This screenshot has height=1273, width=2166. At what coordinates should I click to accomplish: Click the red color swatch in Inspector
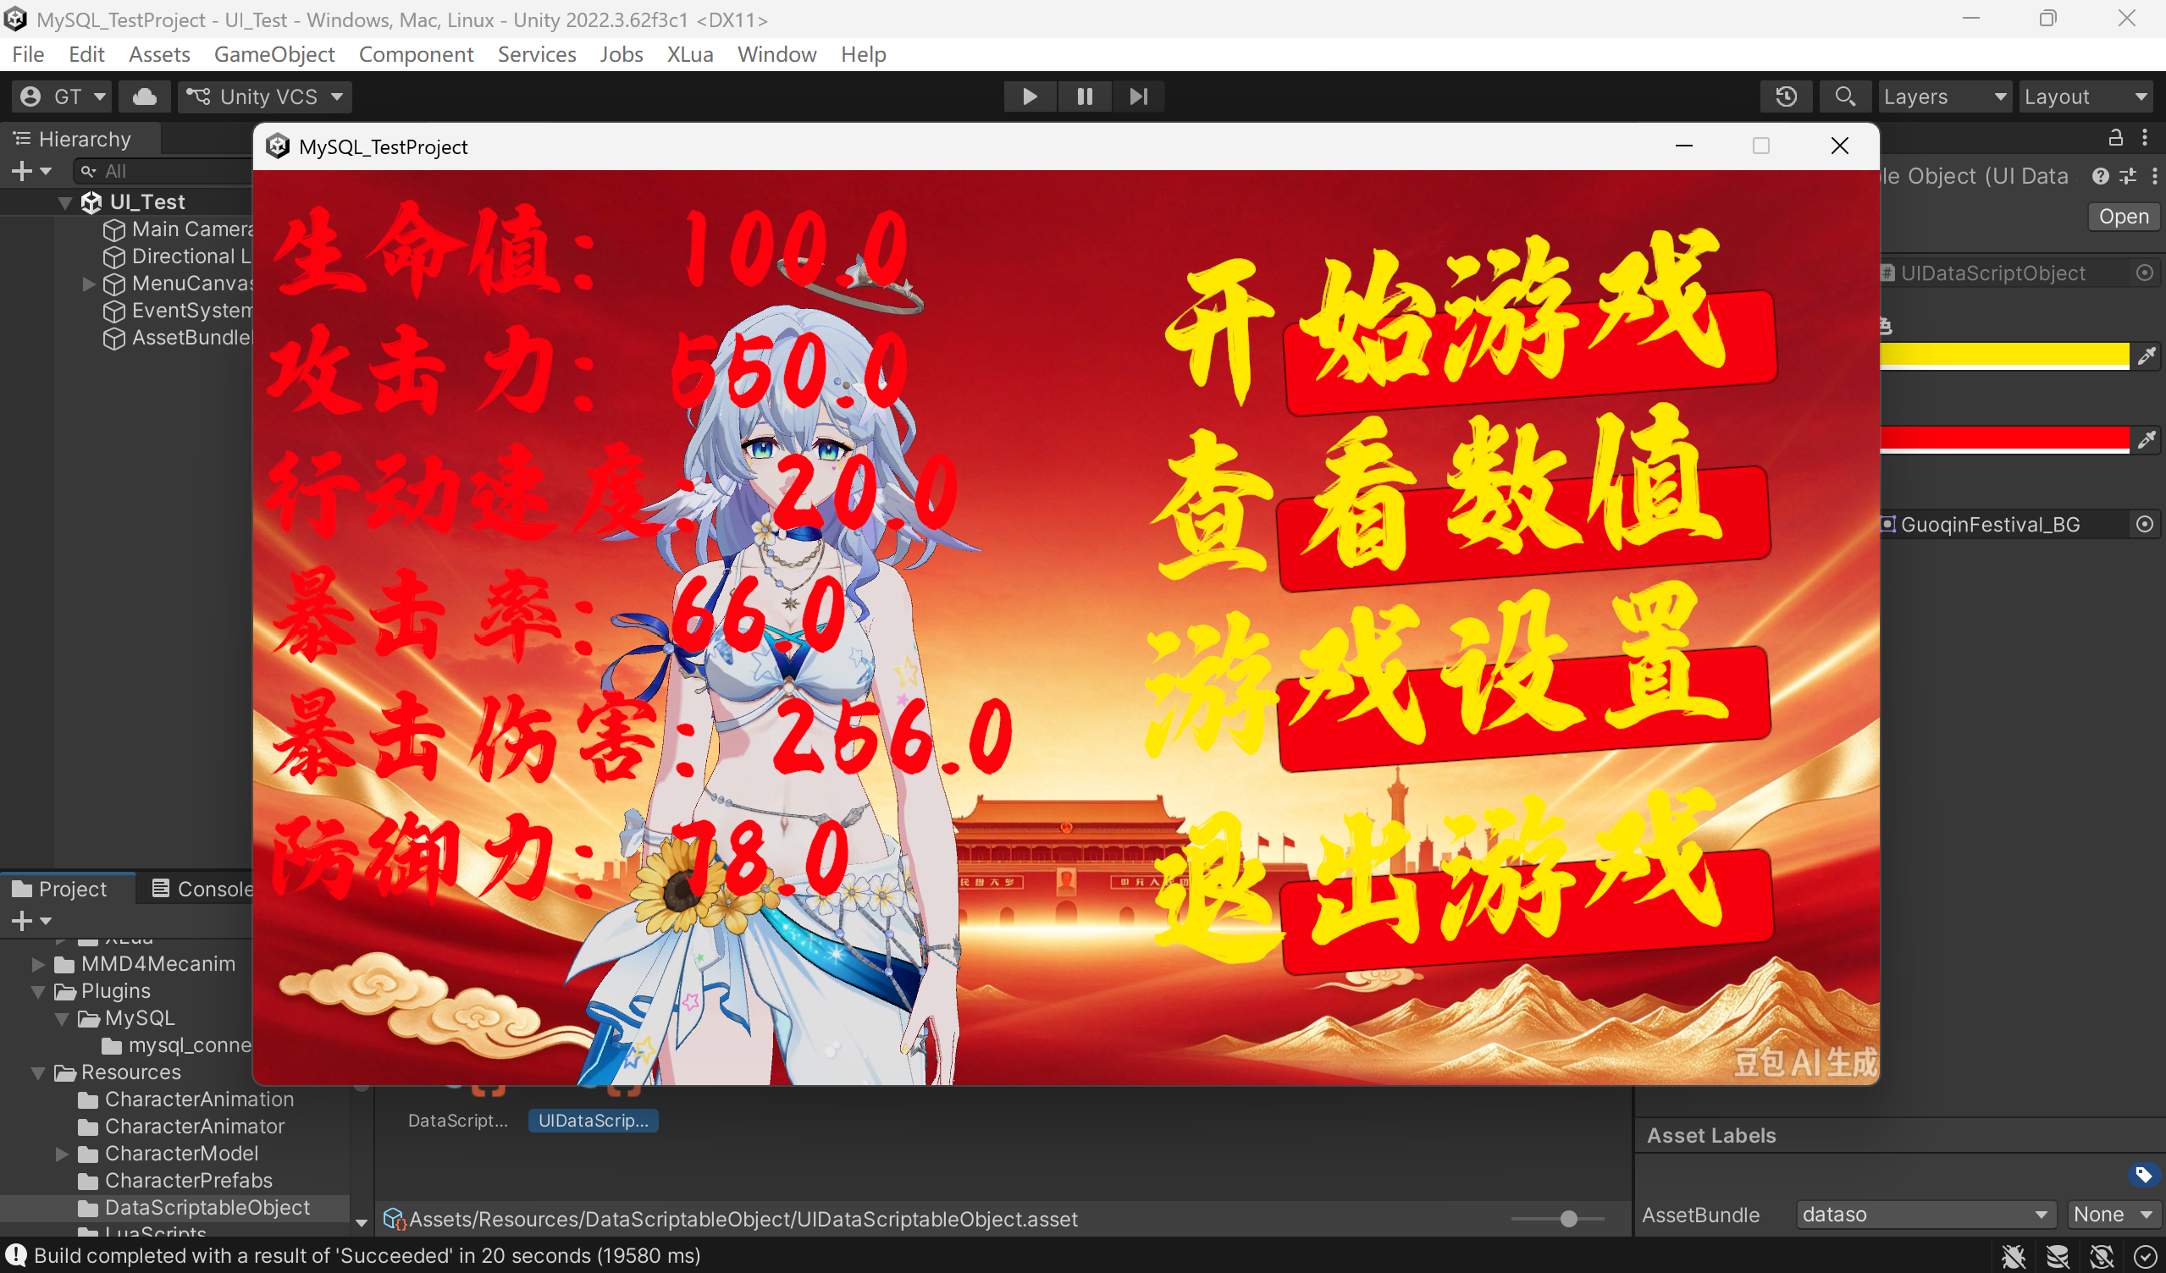point(2004,440)
